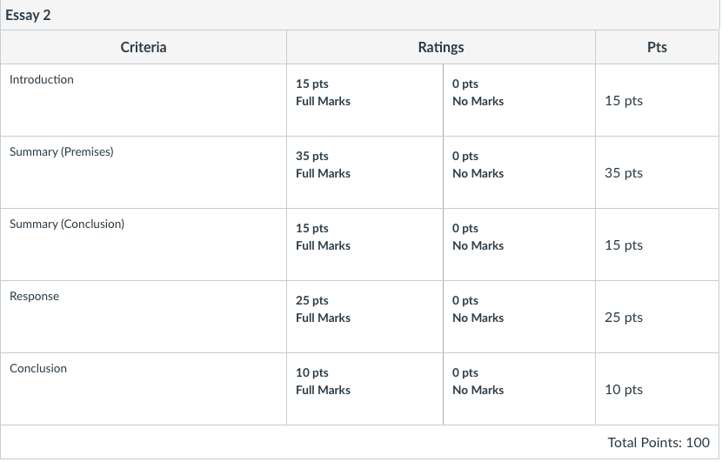
Task: Click the Criteria column header
Action: [144, 47]
